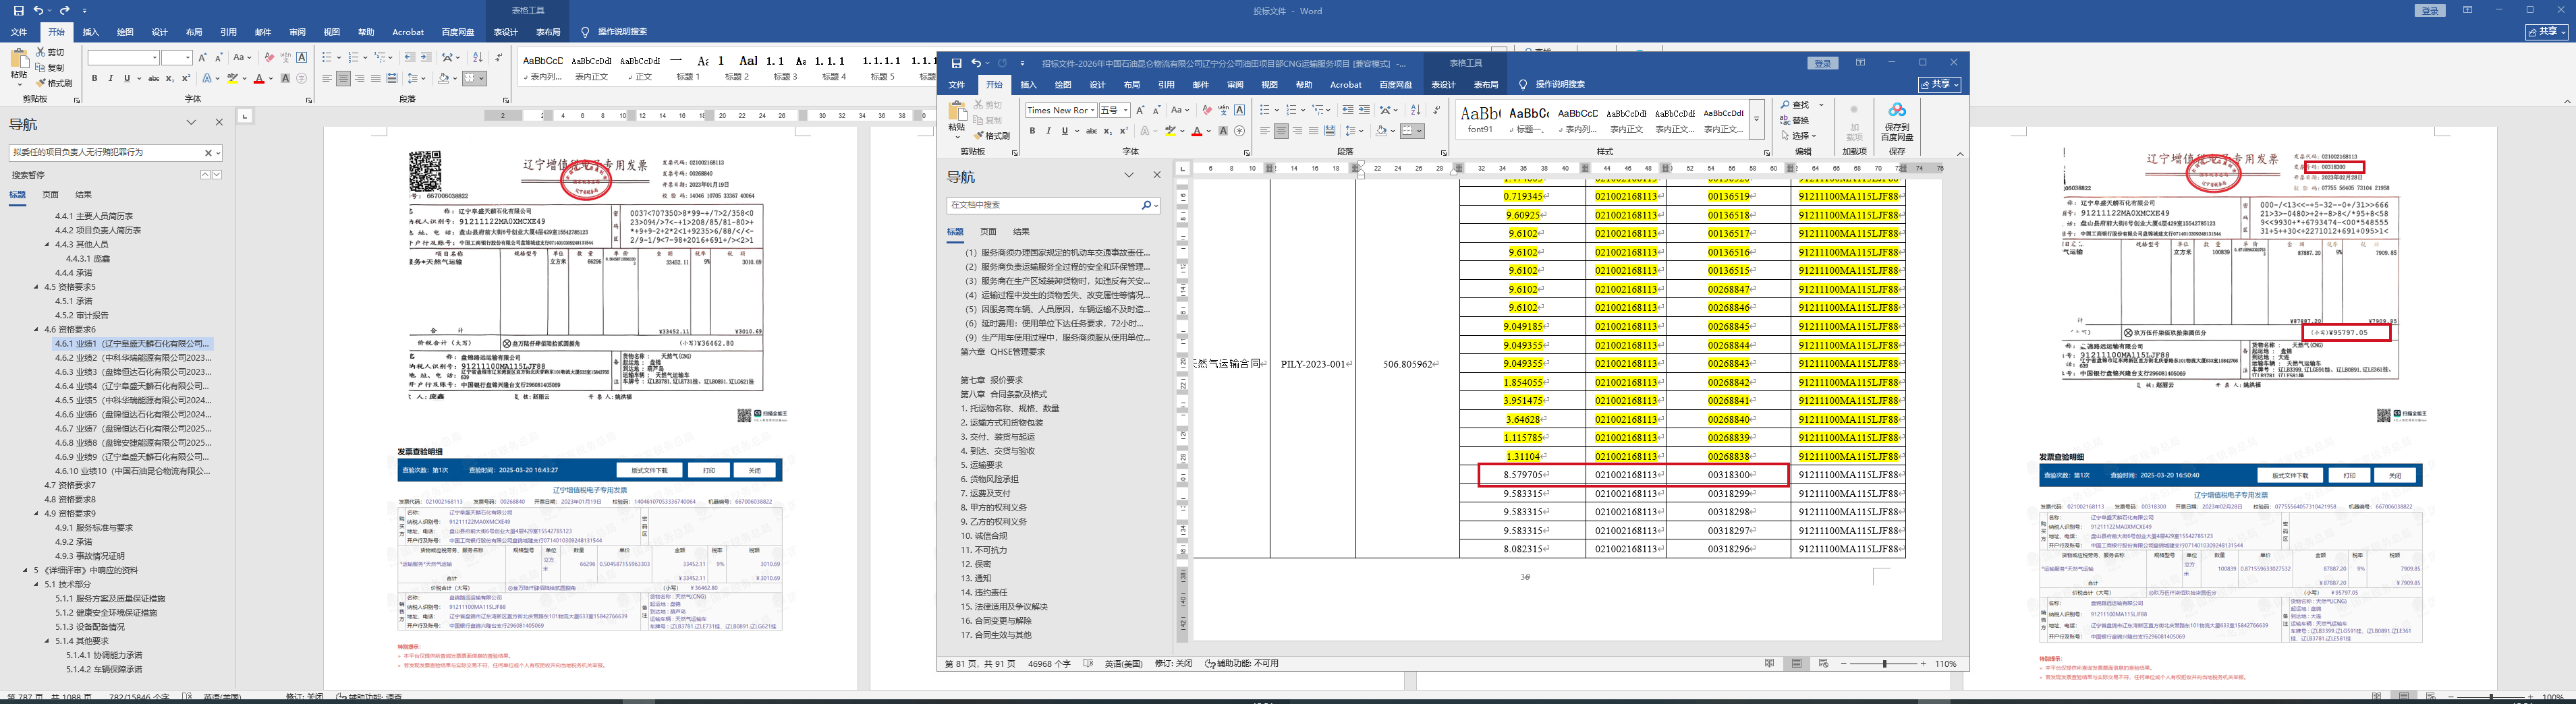Toggle strikethrough in the 招标文件 window
Image resolution: width=2576 pixels, height=704 pixels.
coord(1091,131)
